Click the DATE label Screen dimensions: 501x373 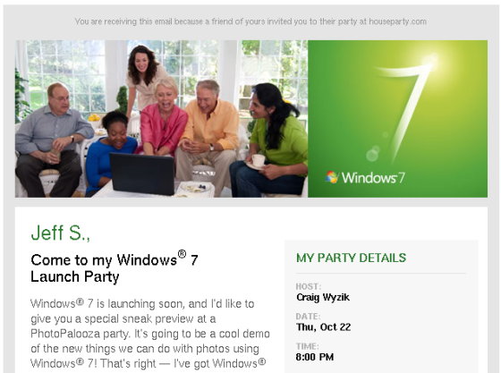(308, 316)
